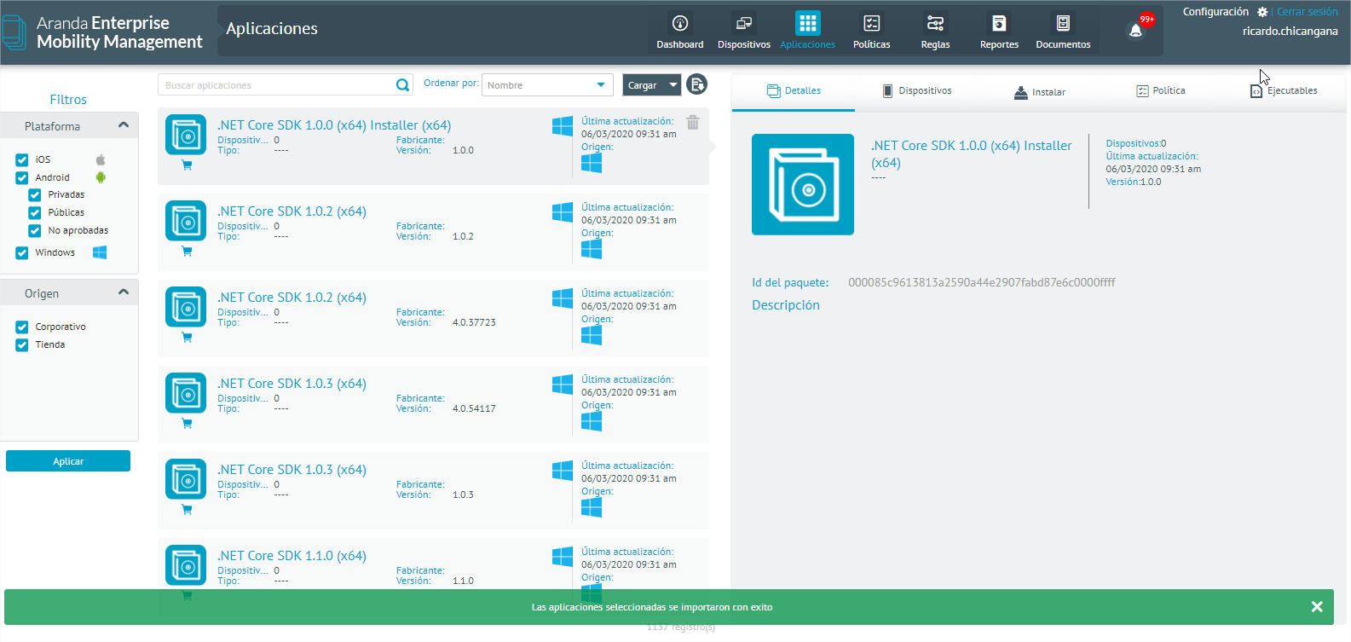Switch to the Política tab

pyautogui.click(x=1161, y=90)
